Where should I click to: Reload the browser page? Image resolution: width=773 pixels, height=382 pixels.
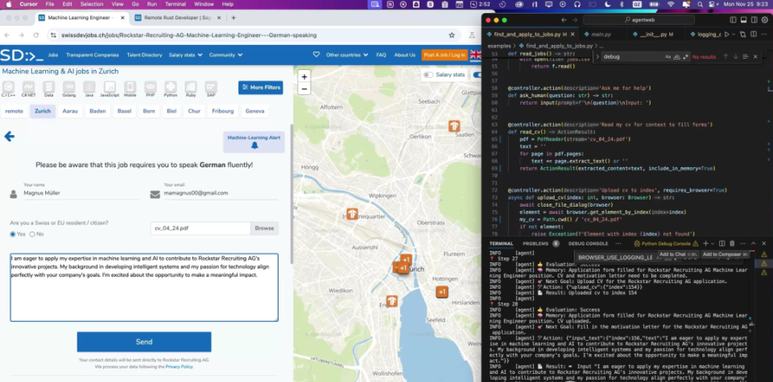pos(36,35)
